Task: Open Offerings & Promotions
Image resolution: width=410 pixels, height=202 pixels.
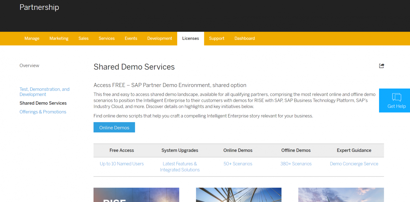Action: coord(43,112)
